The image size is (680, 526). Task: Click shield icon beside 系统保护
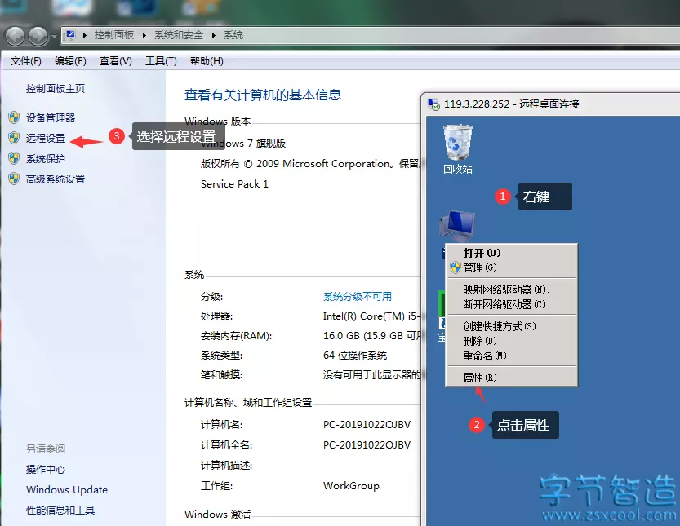pyautogui.click(x=14, y=158)
